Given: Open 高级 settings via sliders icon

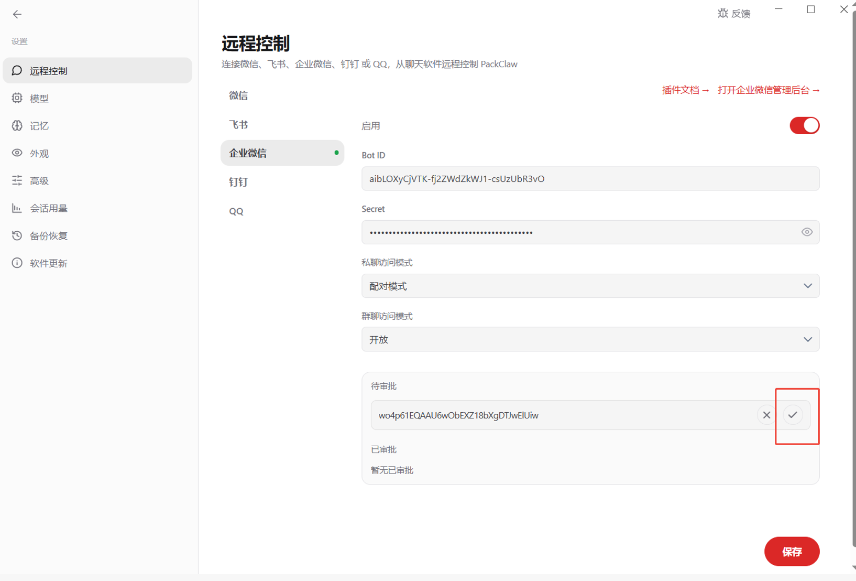Looking at the screenshot, I should click(x=17, y=180).
